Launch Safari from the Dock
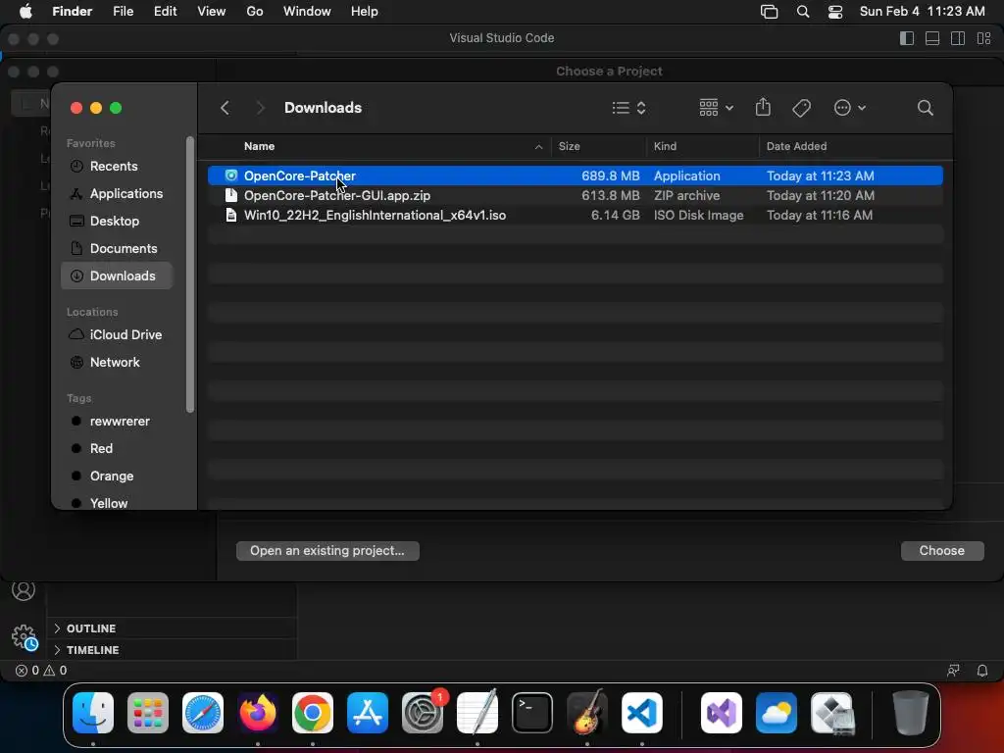This screenshot has height=753, width=1004. (x=203, y=713)
